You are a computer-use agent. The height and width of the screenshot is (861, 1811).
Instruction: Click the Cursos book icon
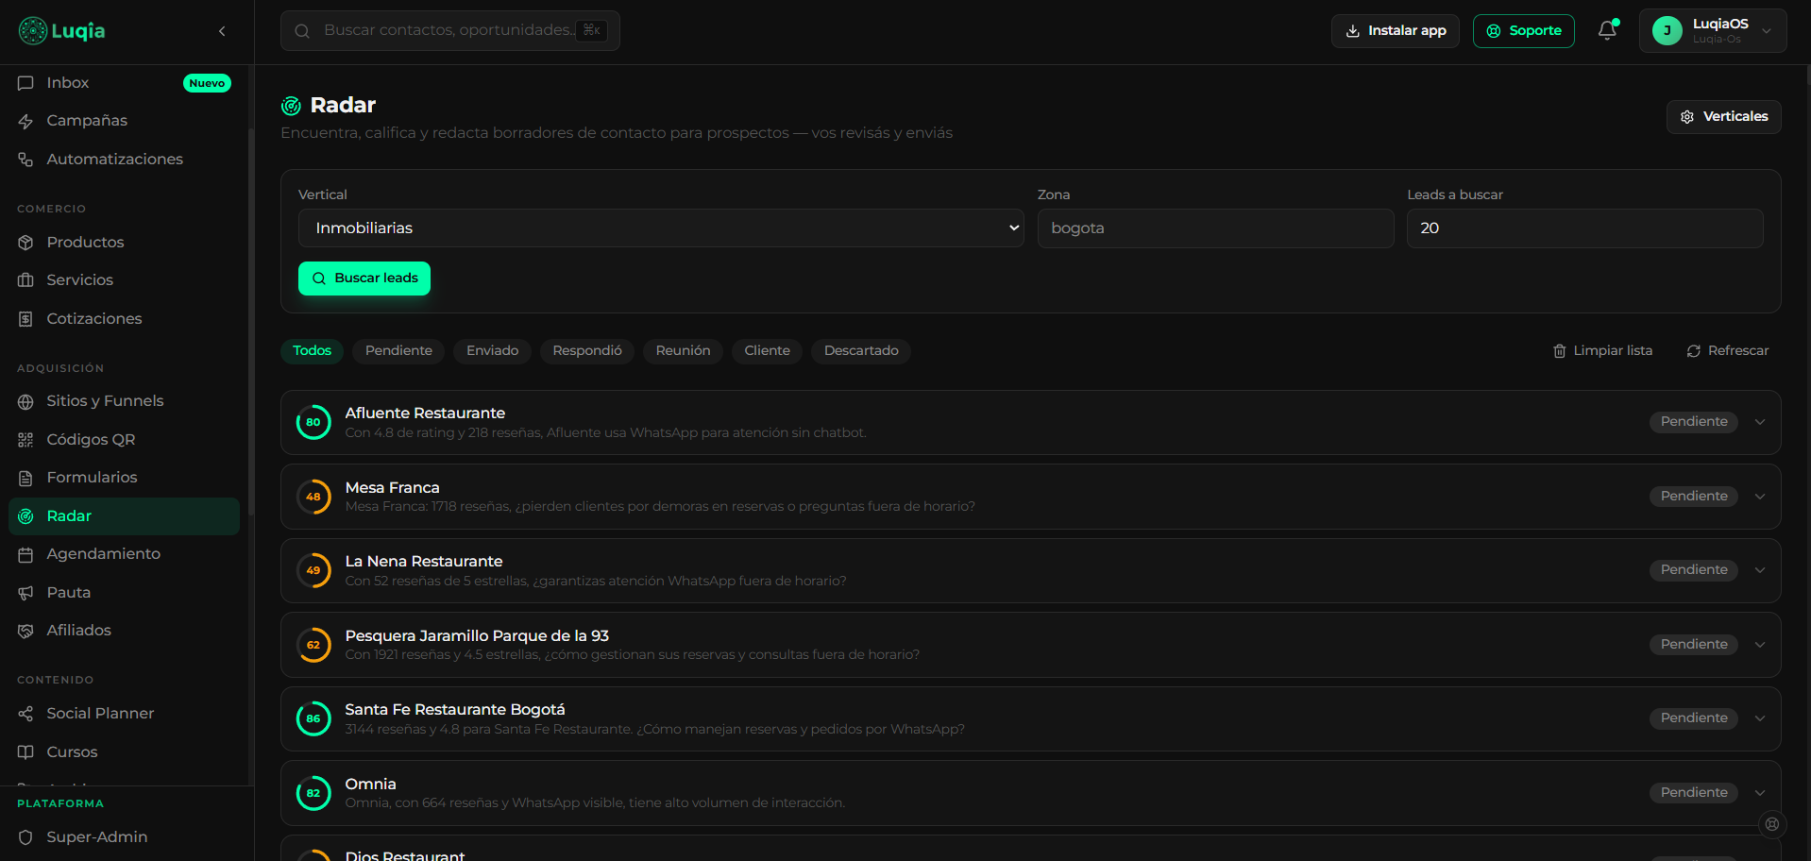pos(25,752)
